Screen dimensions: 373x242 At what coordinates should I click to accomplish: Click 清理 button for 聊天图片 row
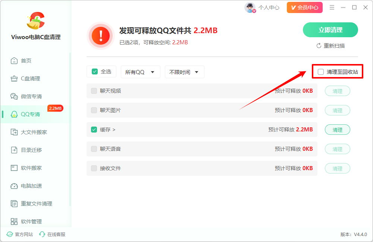pos(337,110)
